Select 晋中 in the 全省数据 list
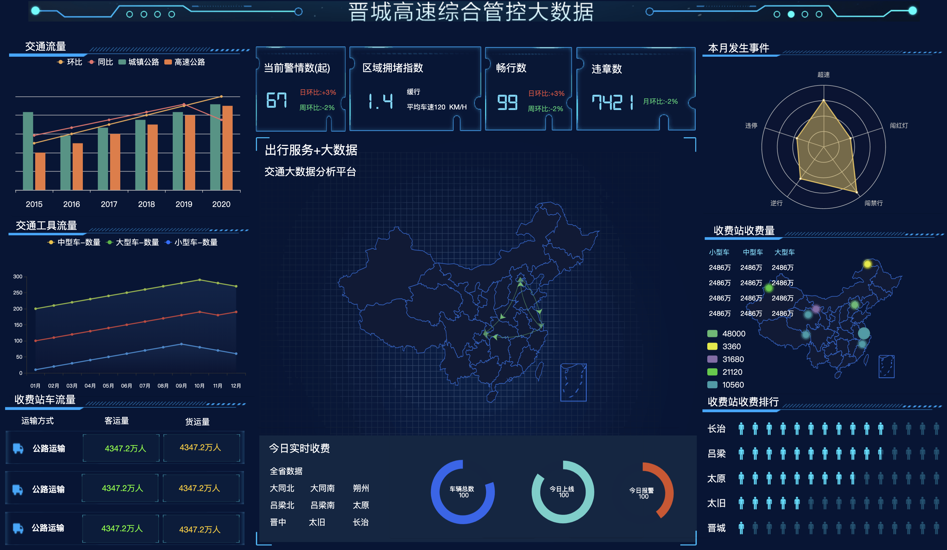 click(x=278, y=522)
